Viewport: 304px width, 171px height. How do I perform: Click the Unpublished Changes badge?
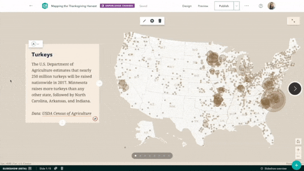click(117, 6)
